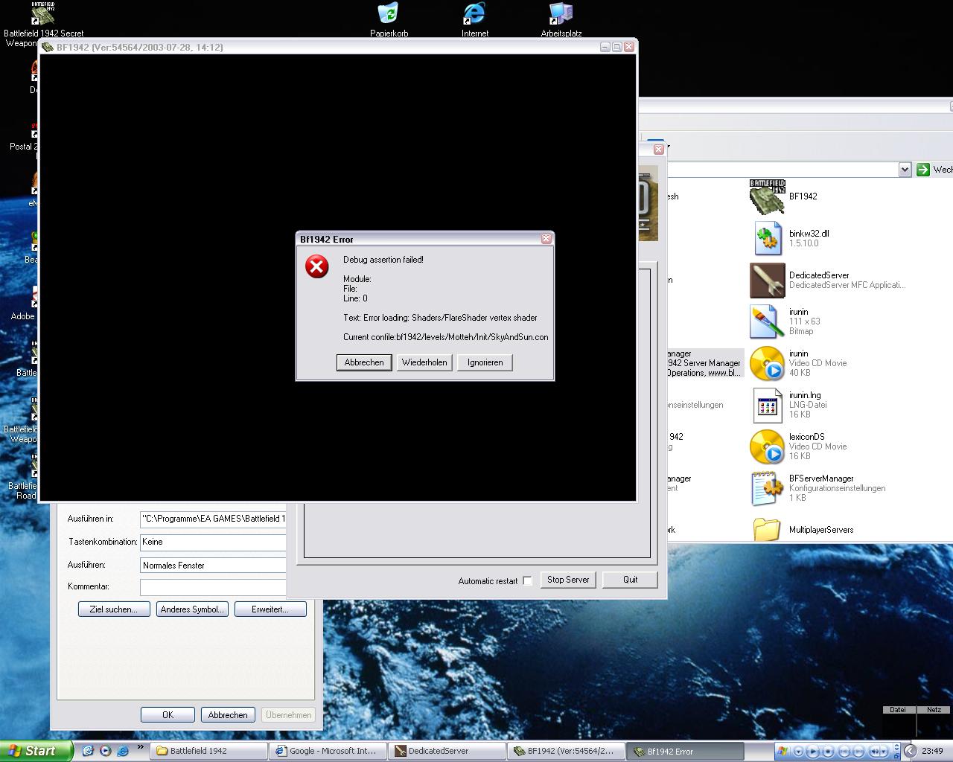Open the Ausführen Normales Fenster combo box
The width and height of the screenshot is (953, 762).
click(213, 566)
